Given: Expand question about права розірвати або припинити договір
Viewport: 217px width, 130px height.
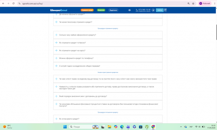Looking at the screenshot, I should 108,88.
